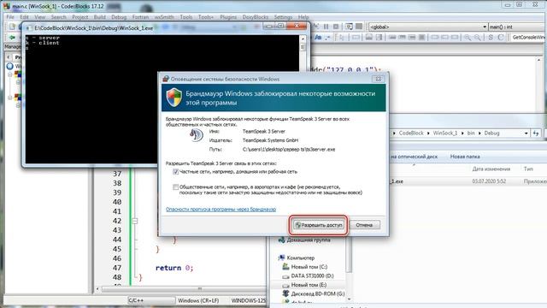The image size is (547, 308).
Task: Click Отмена in the firewall dialog
Action: (364, 225)
